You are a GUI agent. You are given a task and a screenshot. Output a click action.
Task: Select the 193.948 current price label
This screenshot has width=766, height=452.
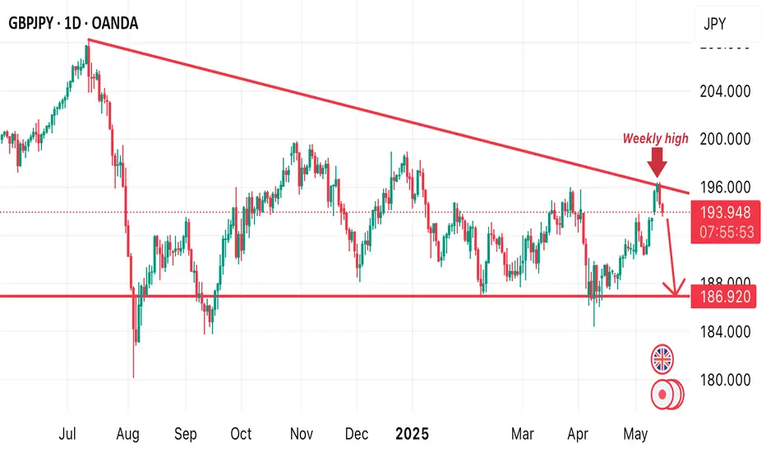[x=725, y=212]
